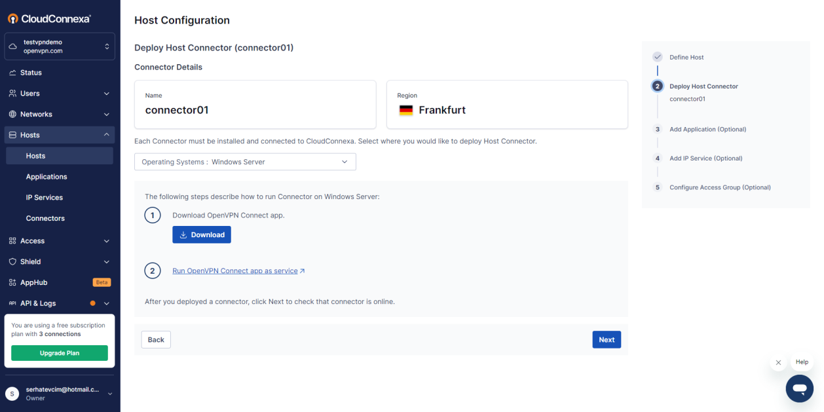
Task: Click the blue Download button
Action: 202,234
